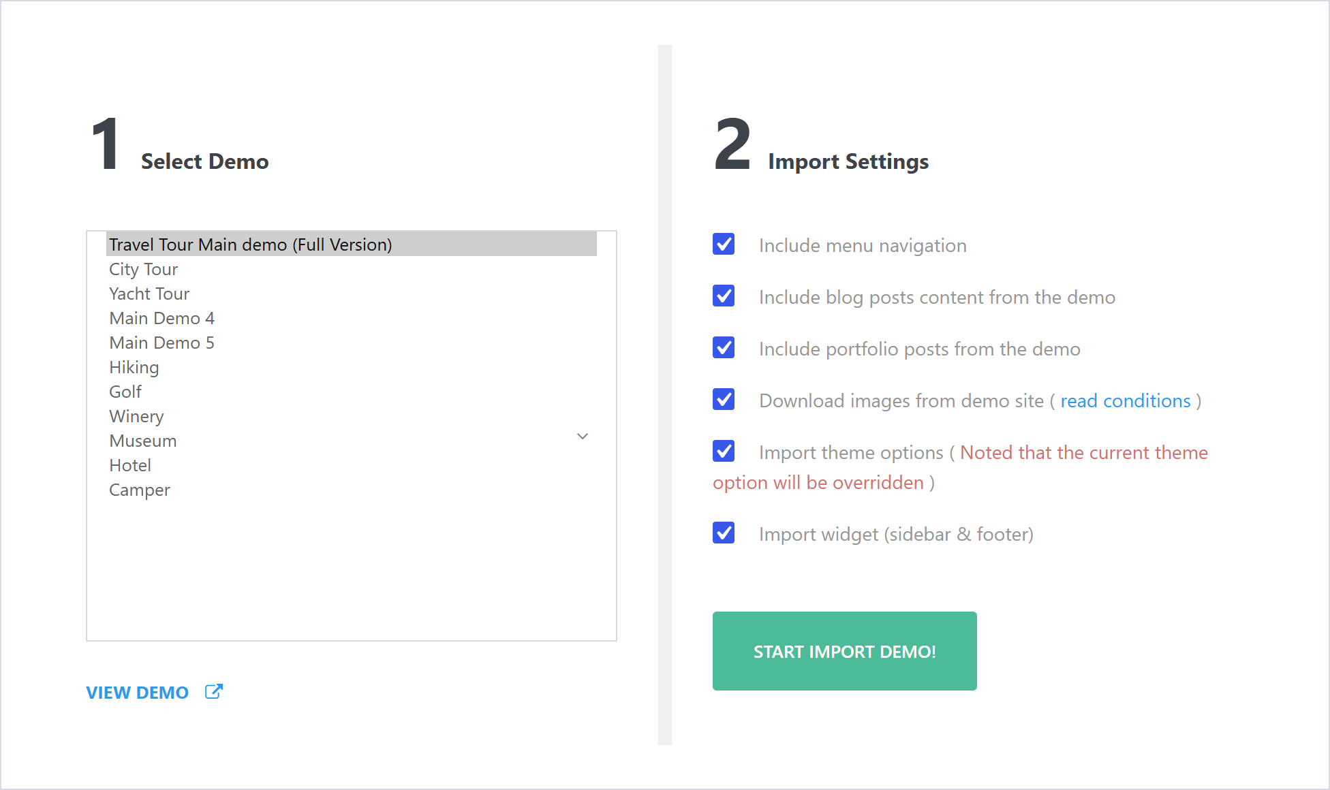1330x790 pixels.
Task: Toggle Include portfolio posts checkbox
Action: (724, 347)
